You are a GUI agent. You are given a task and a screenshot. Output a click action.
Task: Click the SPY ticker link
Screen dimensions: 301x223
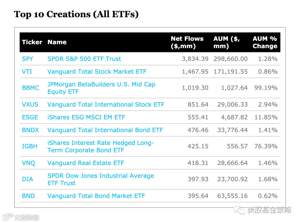(x=27, y=59)
